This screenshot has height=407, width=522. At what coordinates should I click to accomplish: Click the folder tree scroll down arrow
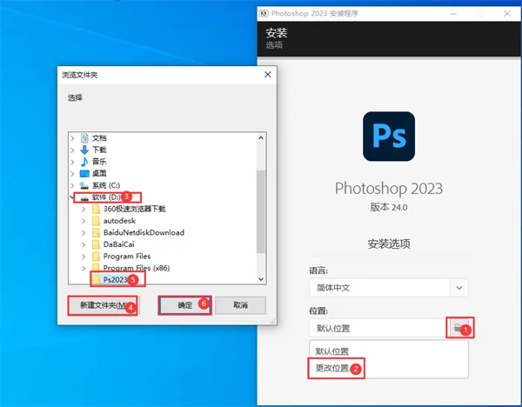click(x=261, y=279)
